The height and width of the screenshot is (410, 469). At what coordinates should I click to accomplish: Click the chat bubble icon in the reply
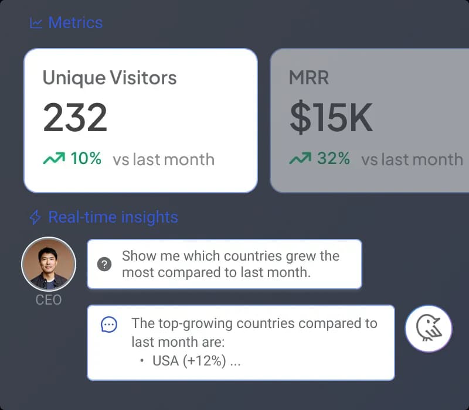click(109, 324)
